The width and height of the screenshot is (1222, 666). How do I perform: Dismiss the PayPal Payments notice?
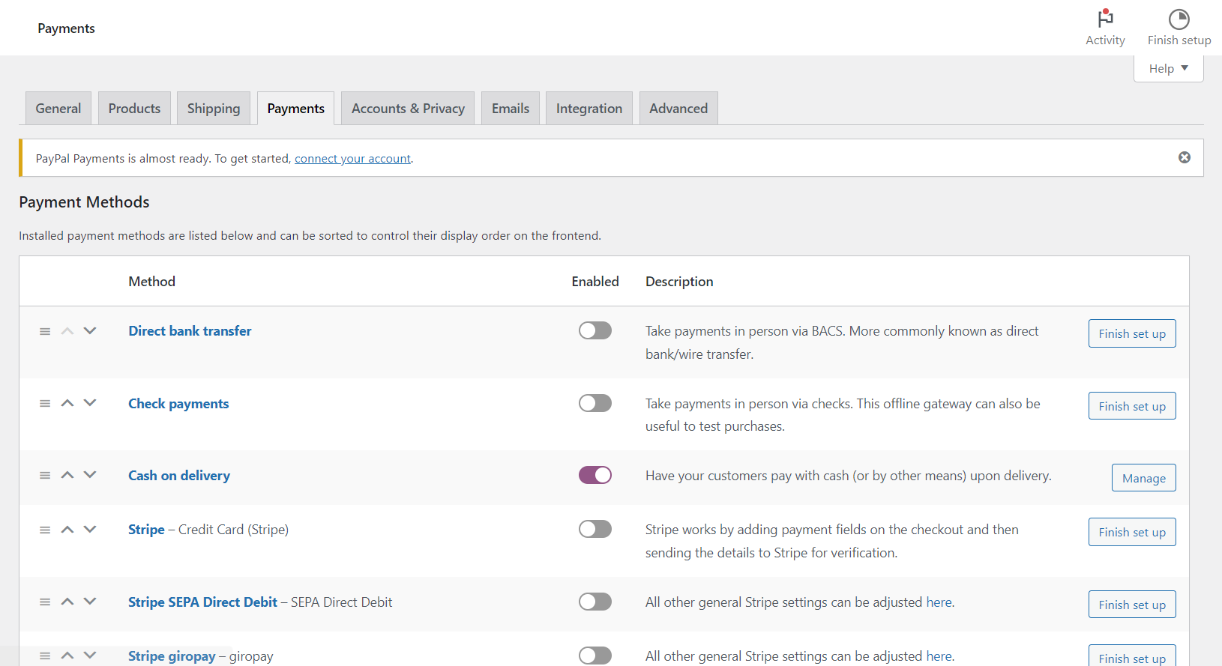pos(1185,157)
